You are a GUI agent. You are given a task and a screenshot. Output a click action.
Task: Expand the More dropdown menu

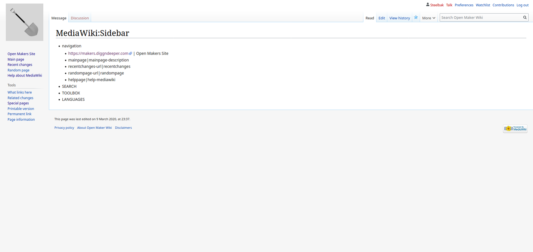pos(428,18)
